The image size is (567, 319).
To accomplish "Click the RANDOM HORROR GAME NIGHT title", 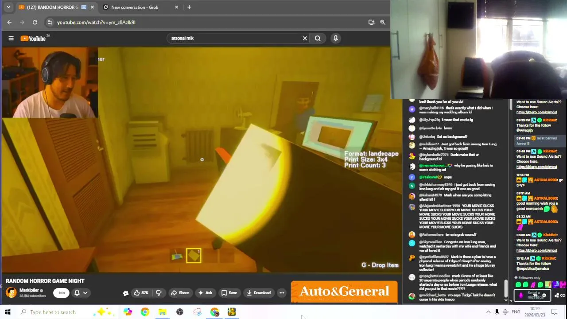I will (45, 281).
